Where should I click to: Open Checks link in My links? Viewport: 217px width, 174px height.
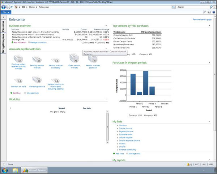coord(122,144)
